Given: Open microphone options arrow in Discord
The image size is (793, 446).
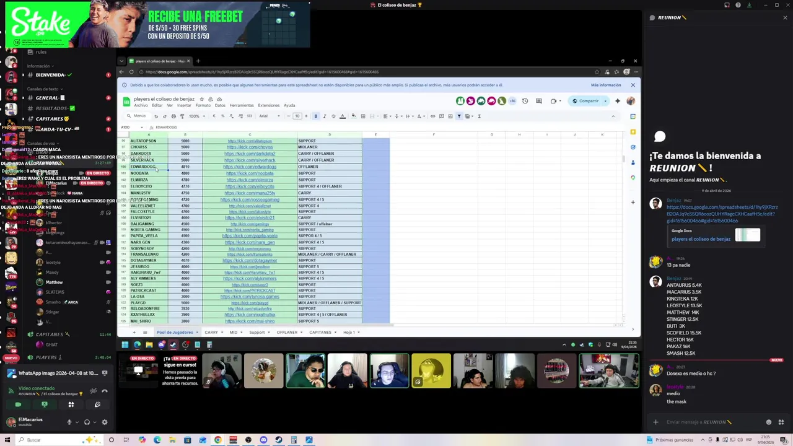Looking at the screenshot, I should tap(77, 422).
